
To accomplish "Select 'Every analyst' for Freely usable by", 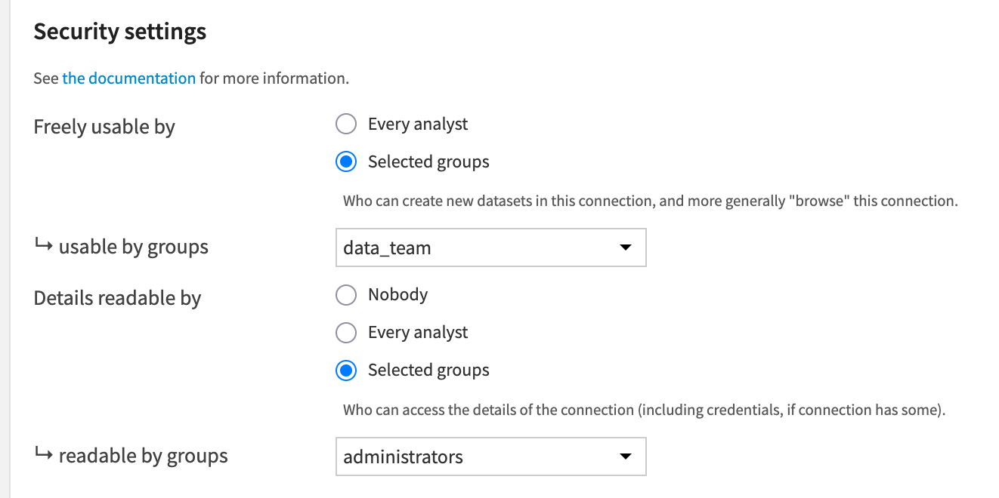I will tap(346, 124).
